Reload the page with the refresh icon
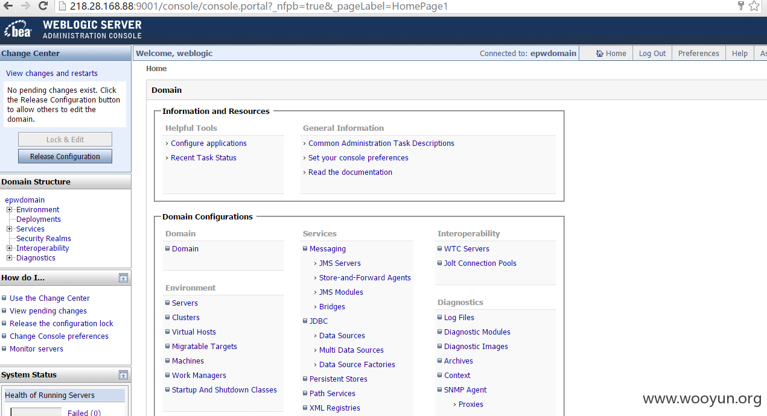Screen dimensions: 767x416 click(x=43, y=6)
